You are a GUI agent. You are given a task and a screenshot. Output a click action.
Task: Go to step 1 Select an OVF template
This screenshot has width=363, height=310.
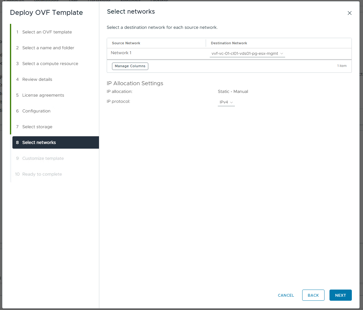click(47, 32)
